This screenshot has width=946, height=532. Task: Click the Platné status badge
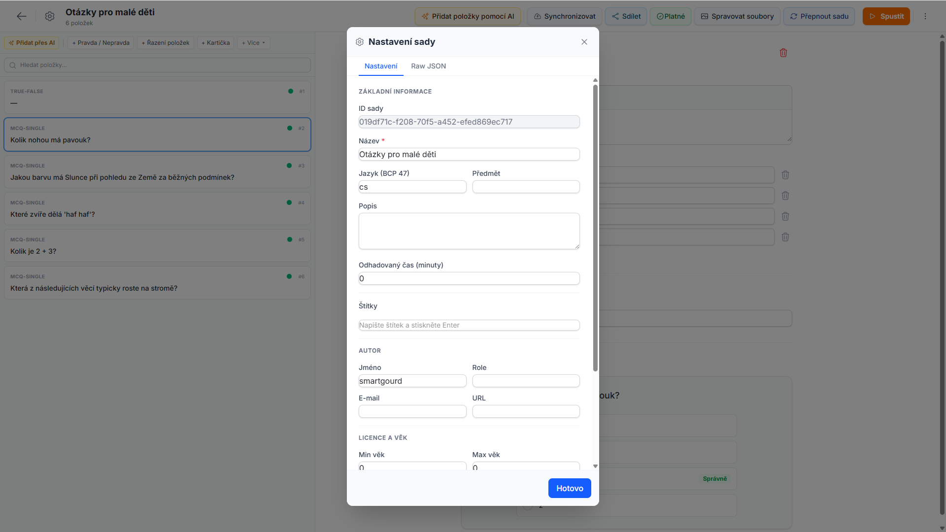(671, 16)
